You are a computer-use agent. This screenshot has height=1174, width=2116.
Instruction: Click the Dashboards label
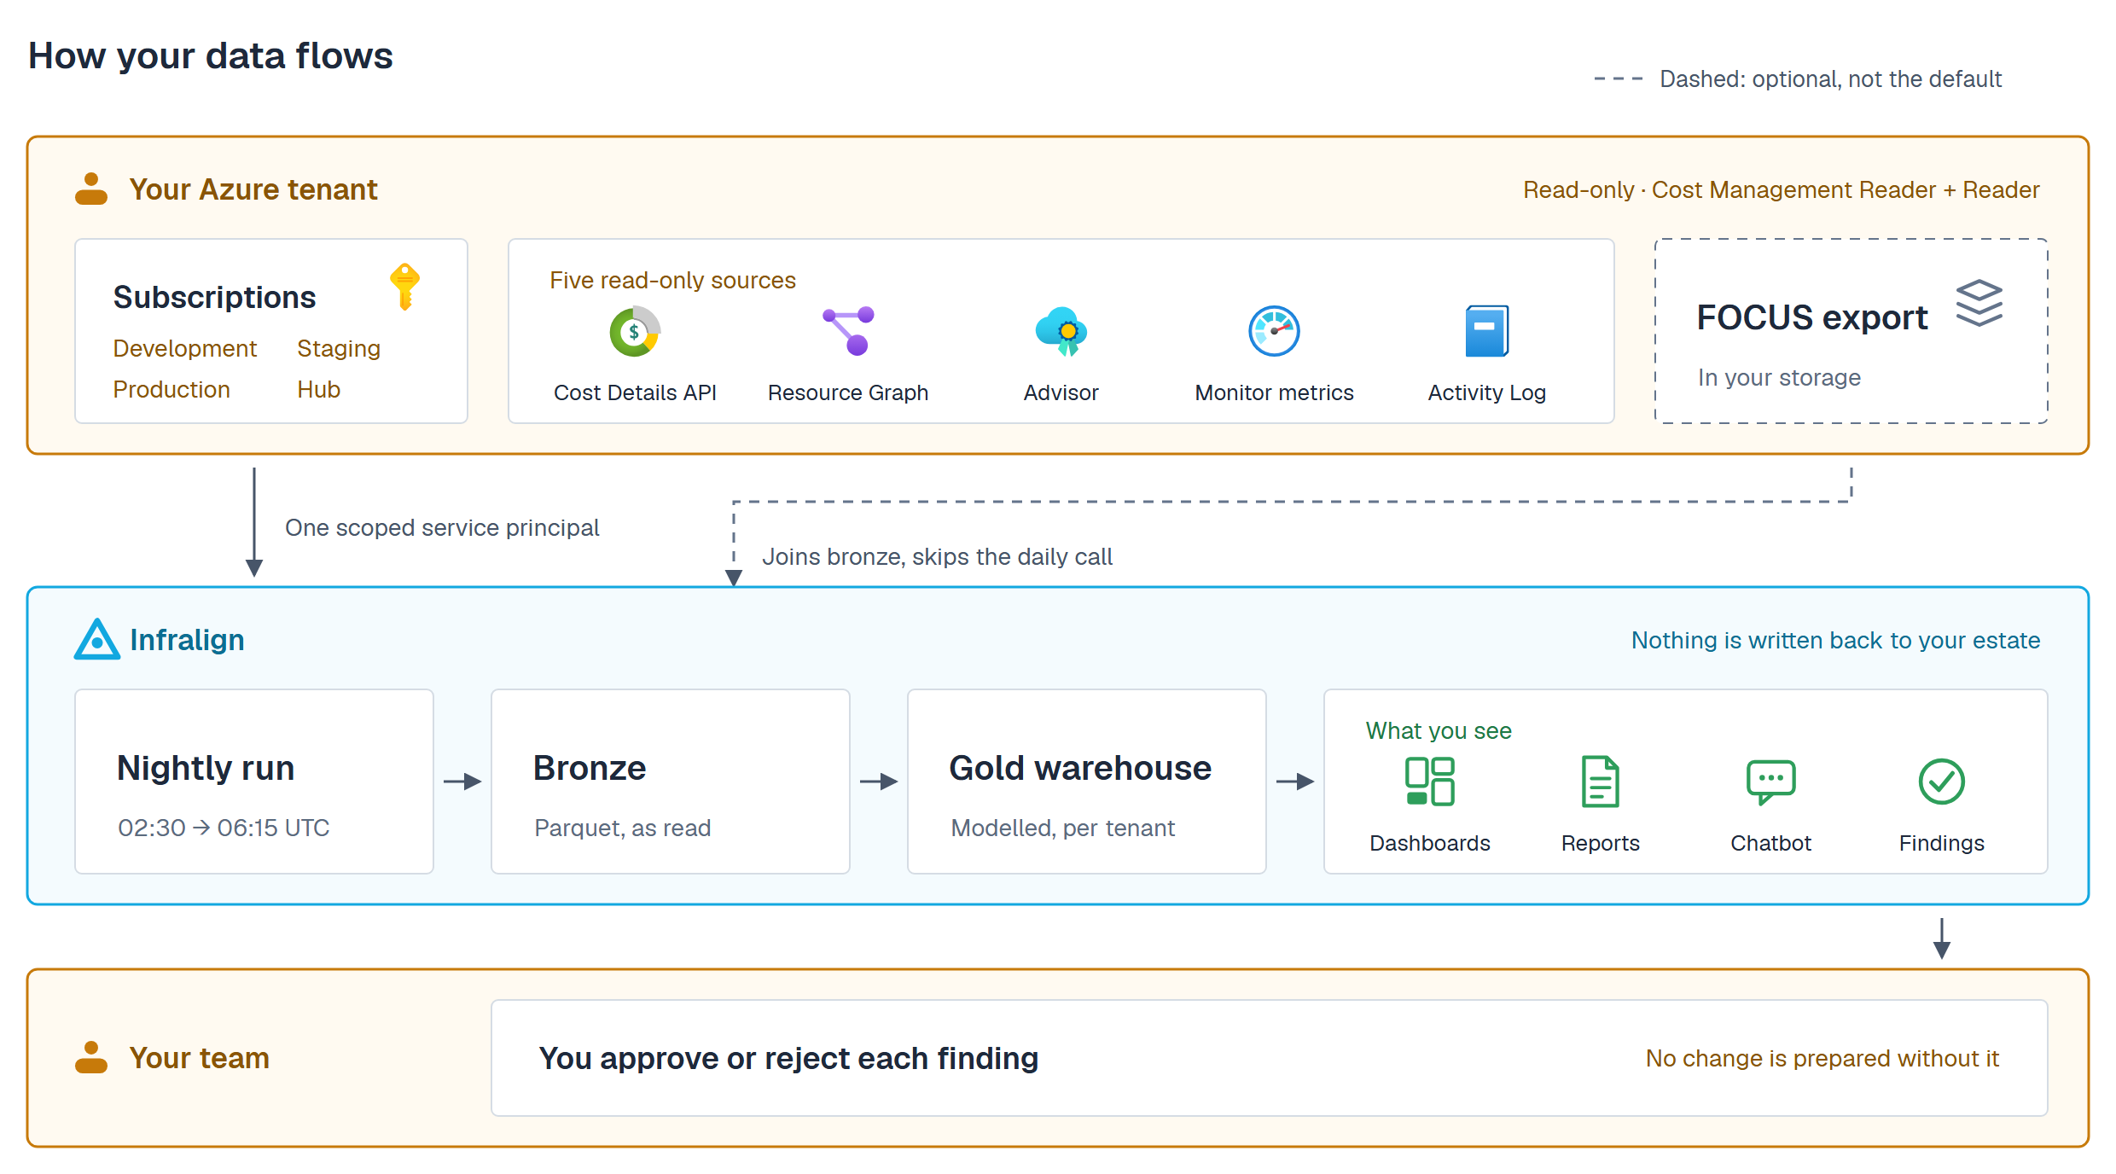coord(1430,843)
